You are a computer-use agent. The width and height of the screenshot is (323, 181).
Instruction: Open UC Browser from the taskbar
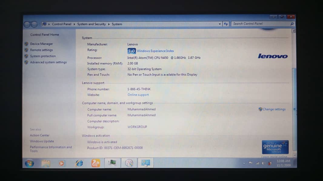(x=96, y=163)
